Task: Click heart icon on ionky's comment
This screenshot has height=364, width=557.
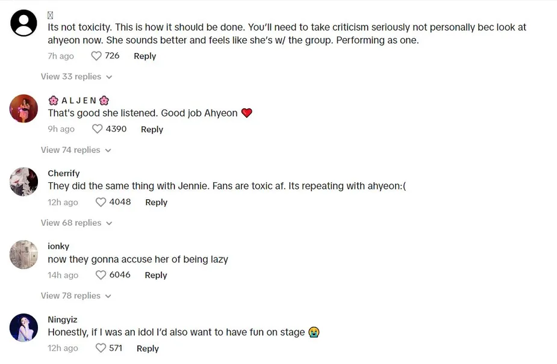Action: tap(101, 275)
